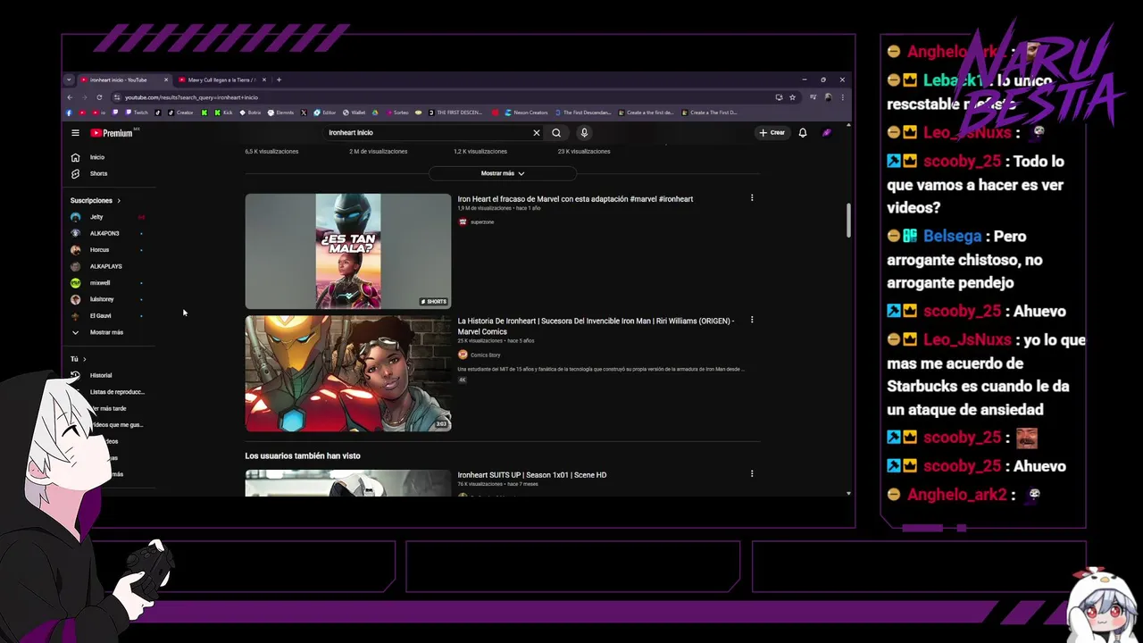Open the Sorteo bookmark
The width and height of the screenshot is (1143, 643).
tap(396, 113)
